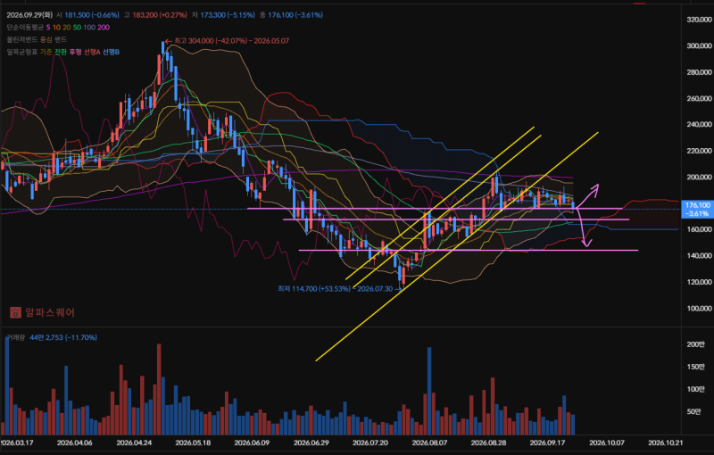714x455 pixels.
Task: Click the 볼린저밴드 indicator label
Action: click(22, 39)
